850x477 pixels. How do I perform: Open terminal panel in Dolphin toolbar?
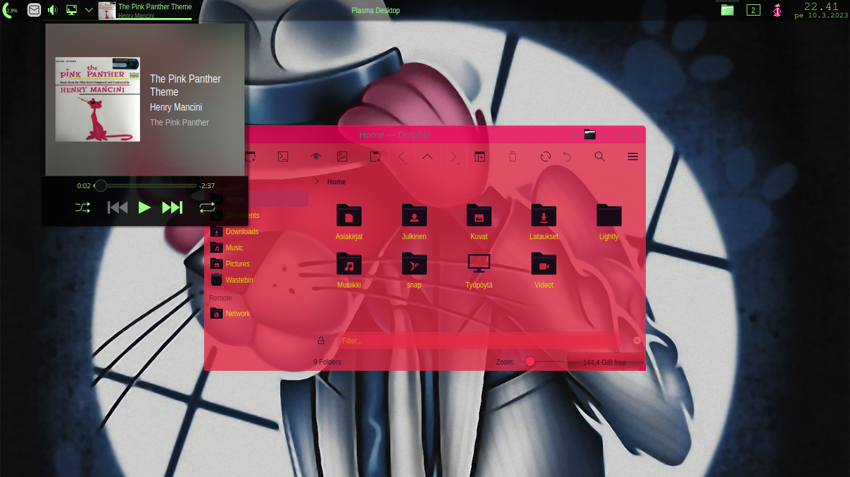pyautogui.click(x=283, y=157)
